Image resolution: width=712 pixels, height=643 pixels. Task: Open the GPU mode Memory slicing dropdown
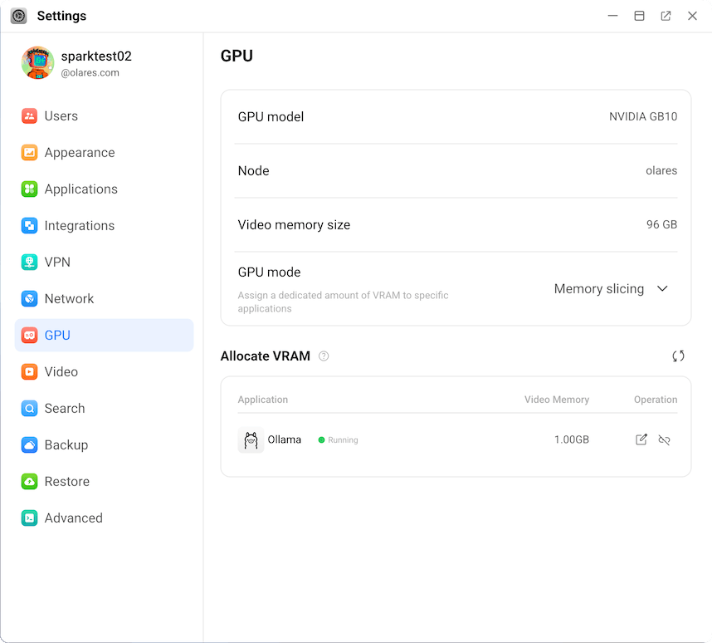tap(610, 289)
